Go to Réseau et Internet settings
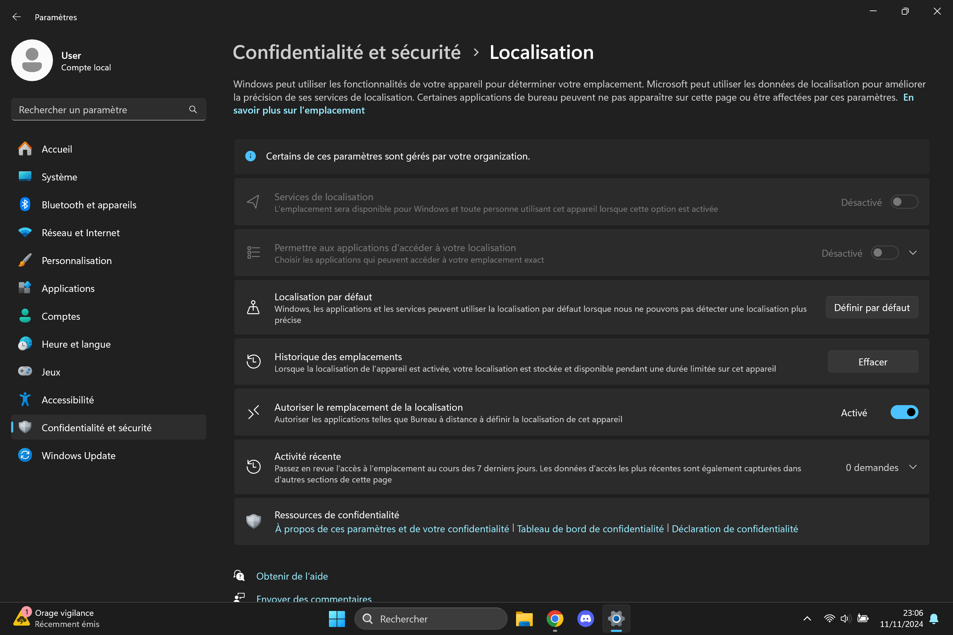The image size is (953, 635). (x=80, y=233)
